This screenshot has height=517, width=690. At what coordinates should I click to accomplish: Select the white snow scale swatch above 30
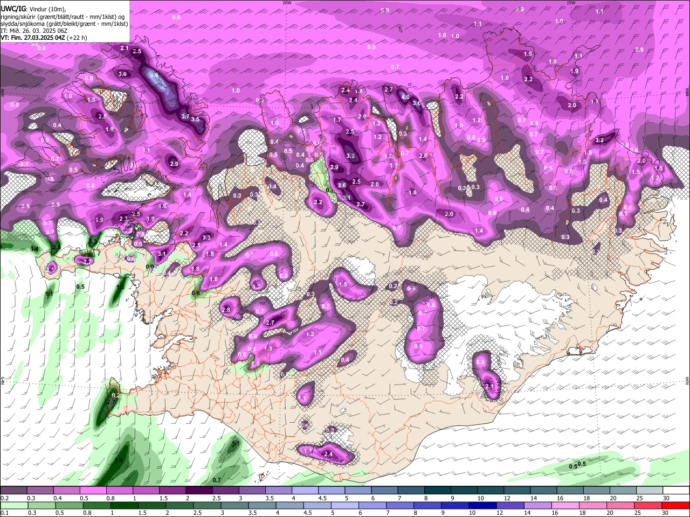click(676, 491)
